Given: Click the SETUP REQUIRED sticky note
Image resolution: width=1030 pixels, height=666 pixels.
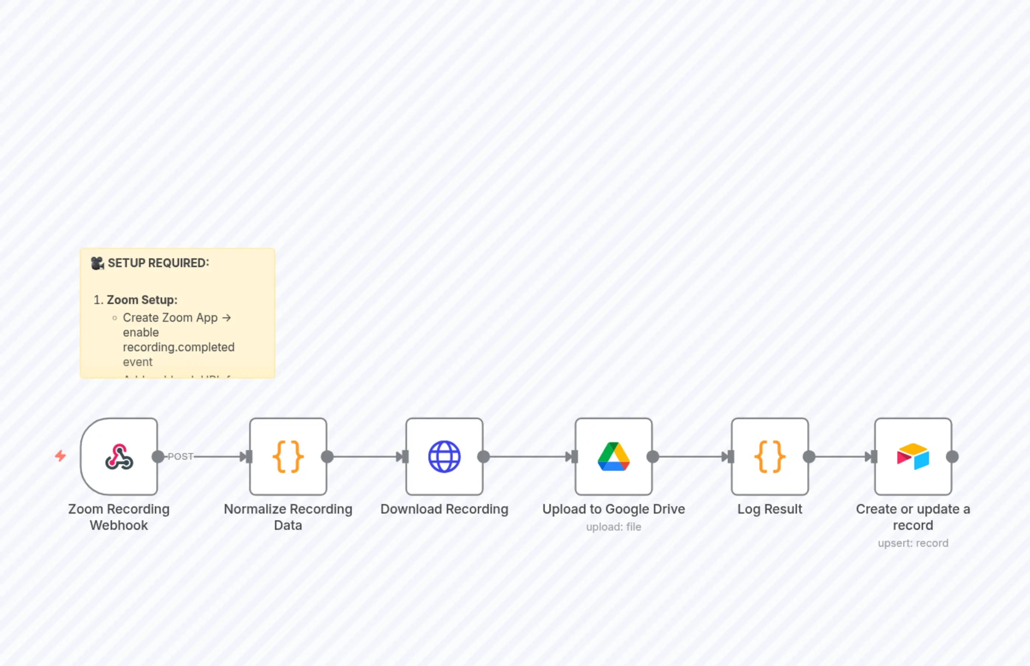Looking at the screenshot, I should click(x=177, y=312).
